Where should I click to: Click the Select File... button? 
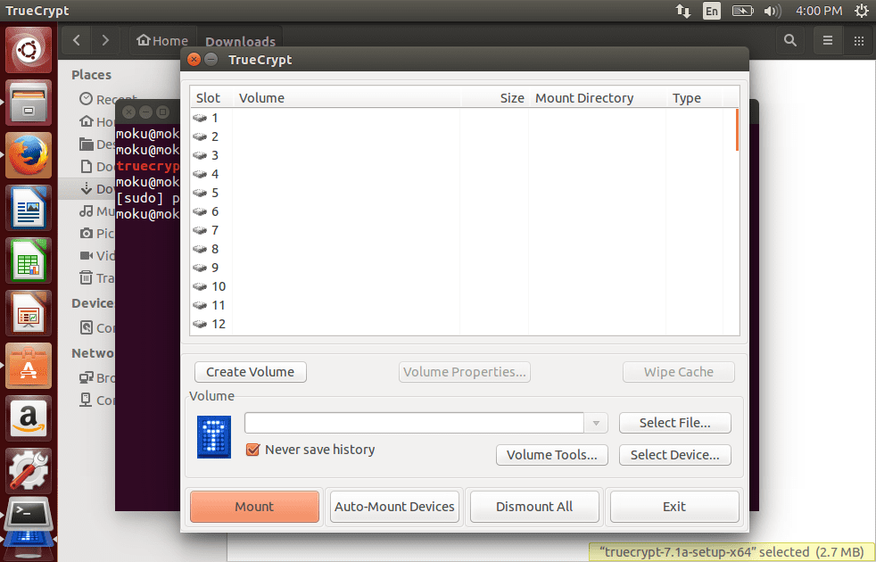point(675,423)
